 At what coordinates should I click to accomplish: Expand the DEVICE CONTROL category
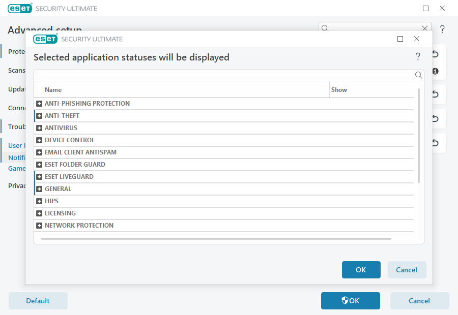[39, 140]
